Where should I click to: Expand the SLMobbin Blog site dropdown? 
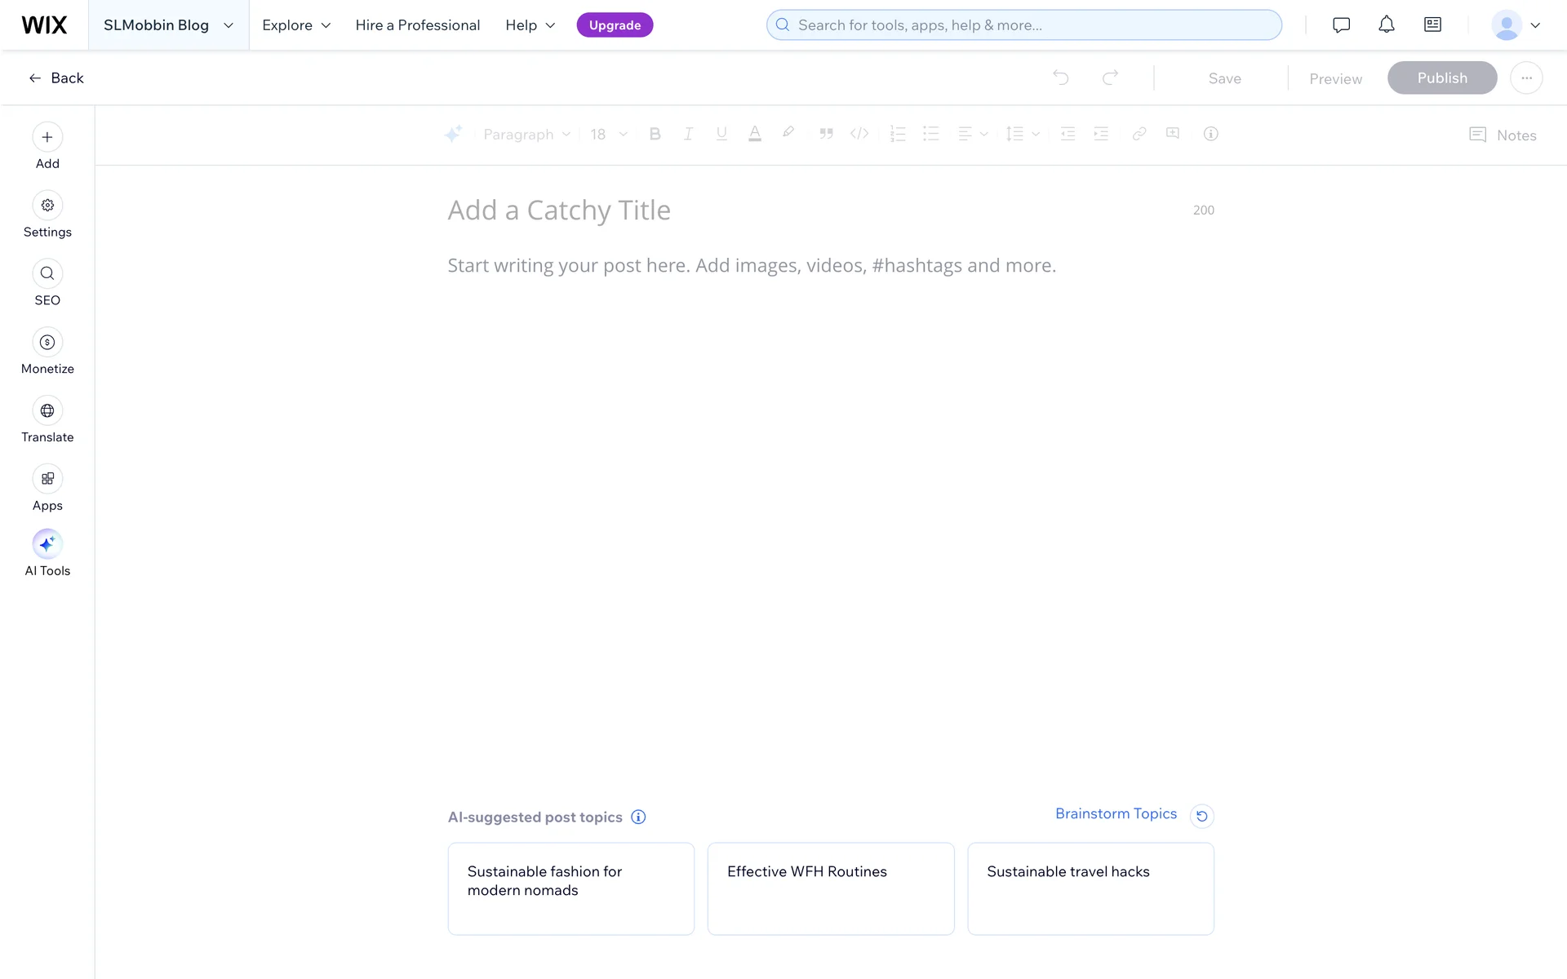[168, 25]
